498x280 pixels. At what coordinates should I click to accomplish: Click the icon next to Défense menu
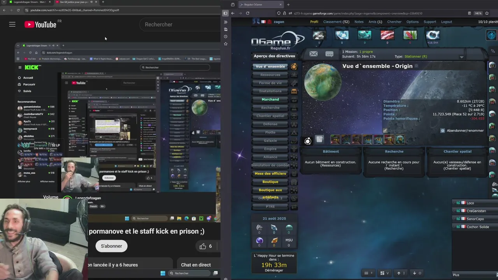click(294, 124)
